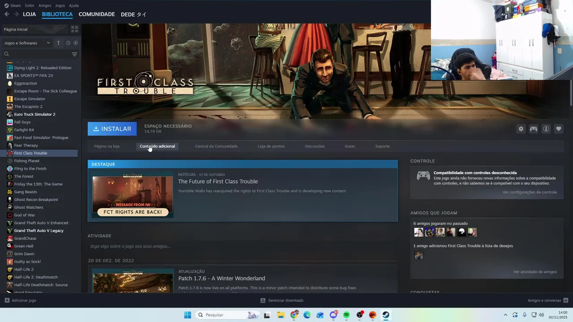Open the Ajuda menu

[74, 5]
